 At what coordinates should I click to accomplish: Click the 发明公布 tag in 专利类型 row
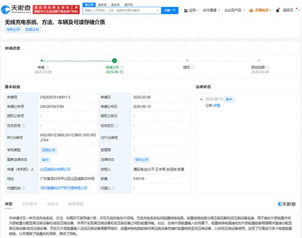[49, 150]
